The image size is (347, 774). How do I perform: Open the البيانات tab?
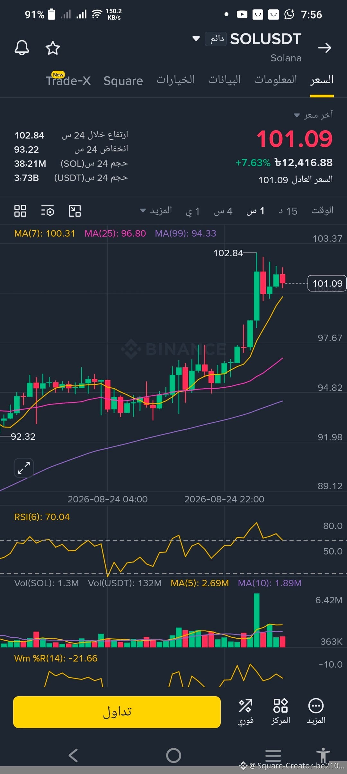click(225, 80)
